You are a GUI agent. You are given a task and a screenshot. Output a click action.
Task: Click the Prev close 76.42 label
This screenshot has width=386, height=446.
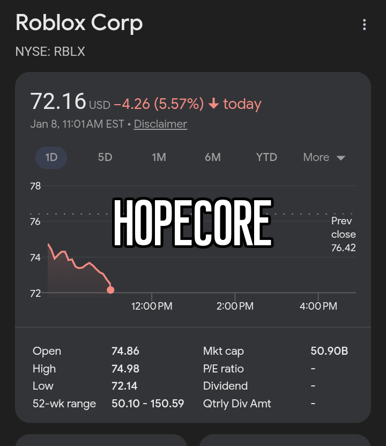[x=343, y=234]
